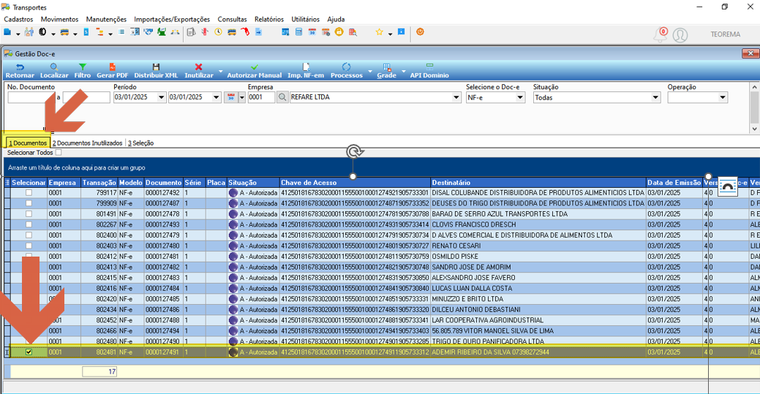Screen dimensions: 760x394
Task: Select the checkbox for CLOVIS FRANCISCO DRESCH row
Action: [x=29, y=225]
